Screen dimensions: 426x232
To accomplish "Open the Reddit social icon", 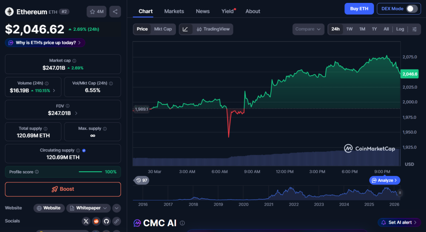I will [x=96, y=221].
